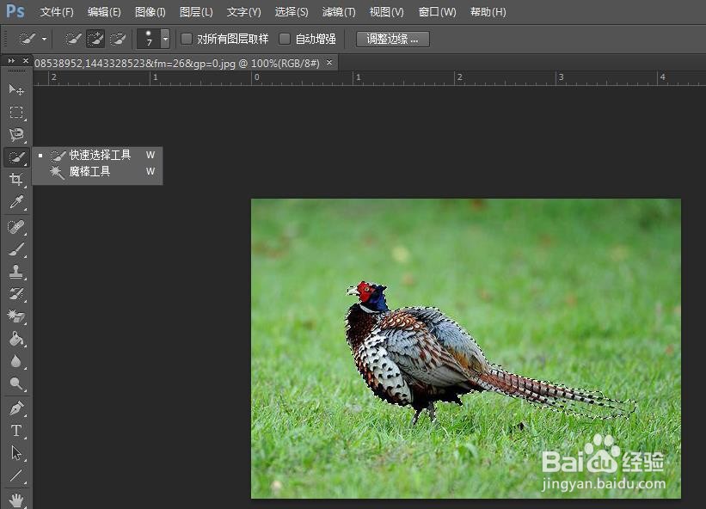The image size is (706, 509).
Task: Choose 快速选择工具 from flyout menu
Action: pos(97,156)
